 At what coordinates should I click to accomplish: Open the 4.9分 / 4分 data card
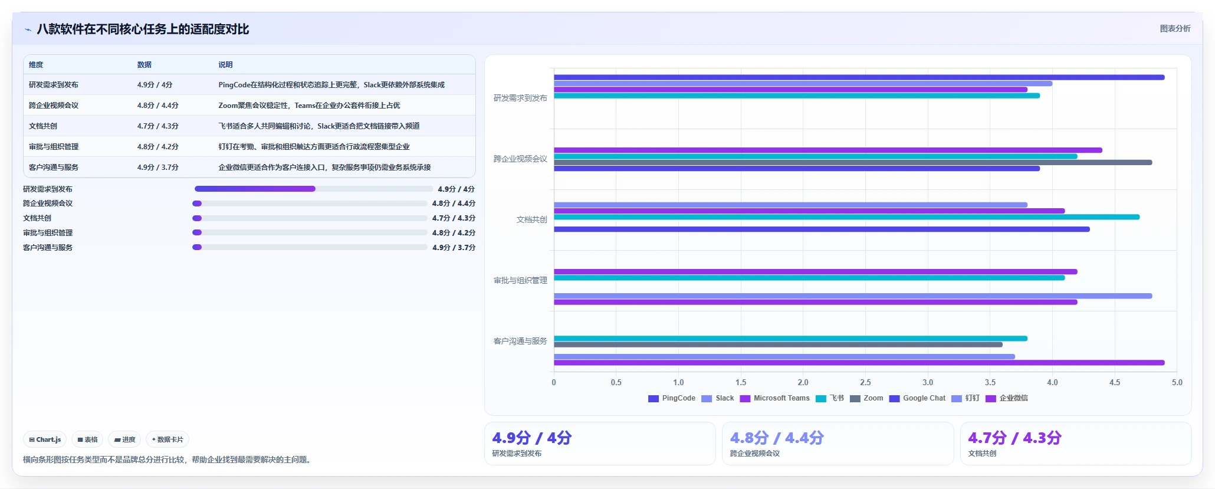[x=600, y=444]
